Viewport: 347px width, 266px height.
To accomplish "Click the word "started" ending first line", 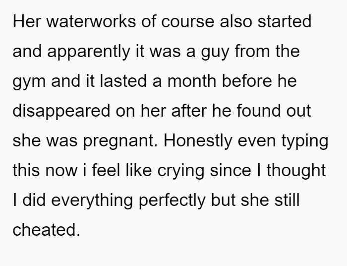I will (285, 21).
